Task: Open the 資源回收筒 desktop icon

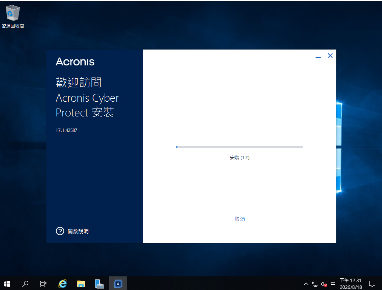Action: 13,16
